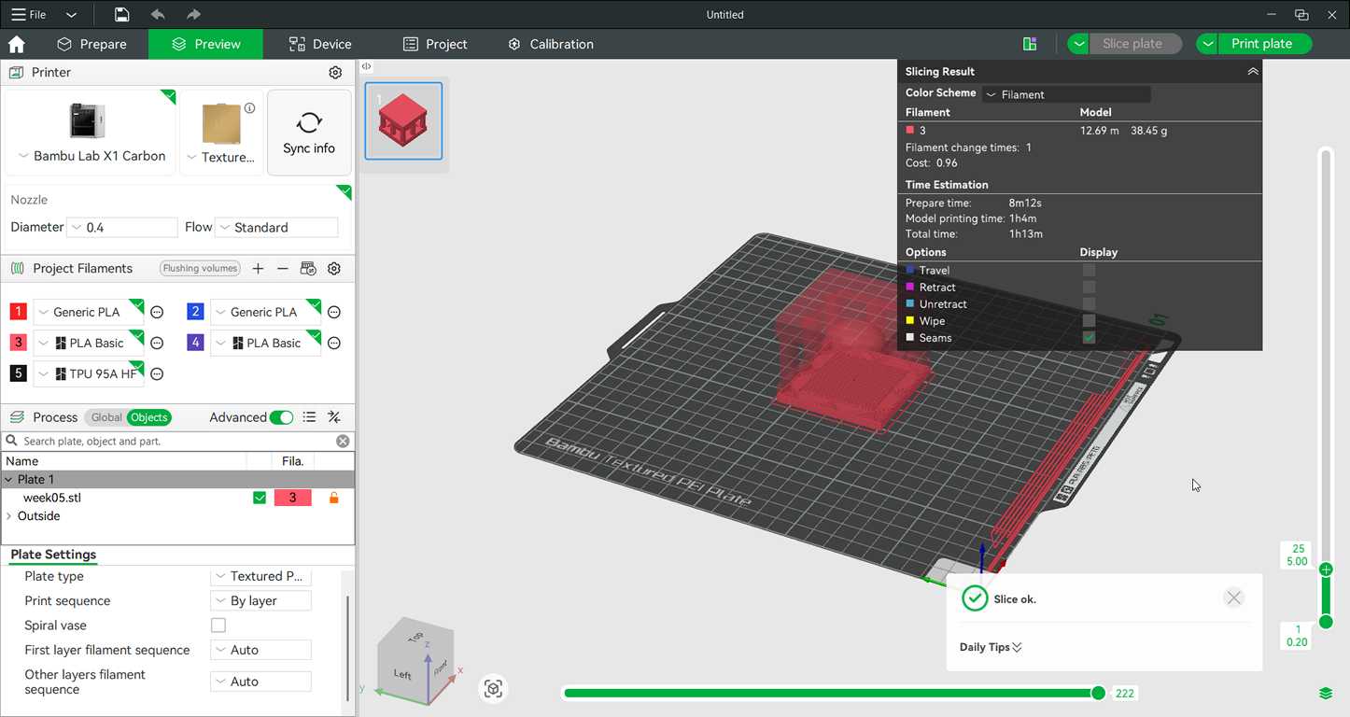The height and width of the screenshot is (717, 1350).
Task: Click the upper layer slider handle at layer 25
Action: [1326, 569]
